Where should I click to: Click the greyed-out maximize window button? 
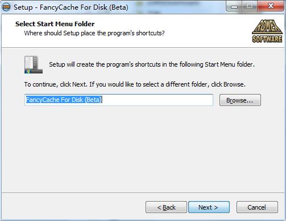[250, 6]
